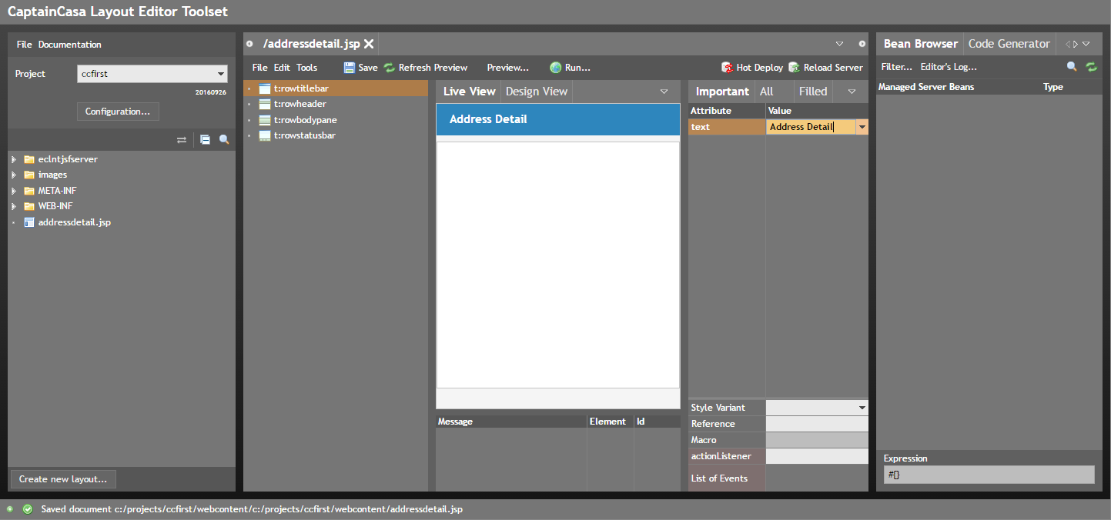Click the Reload Server icon
This screenshot has height=520, width=1111.
[794, 68]
